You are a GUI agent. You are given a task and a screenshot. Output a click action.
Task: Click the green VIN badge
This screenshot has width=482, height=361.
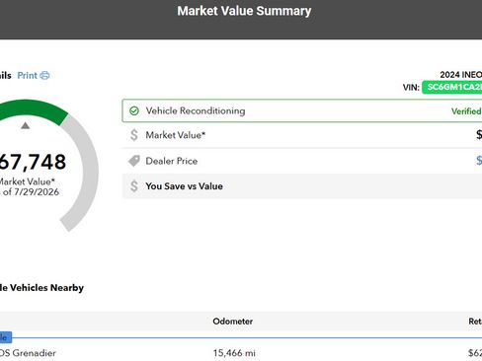452,87
